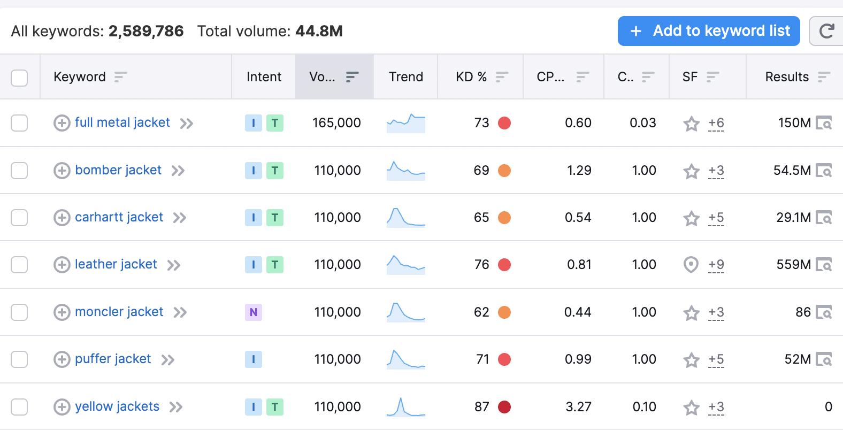Click orange KD dot for bomber jacket
This screenshot has height=430, width=843.
[x=504, y=171]
